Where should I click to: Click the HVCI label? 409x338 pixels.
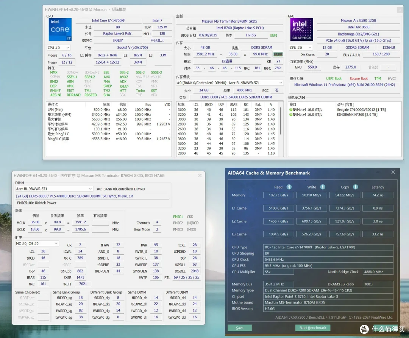(392, 78)
